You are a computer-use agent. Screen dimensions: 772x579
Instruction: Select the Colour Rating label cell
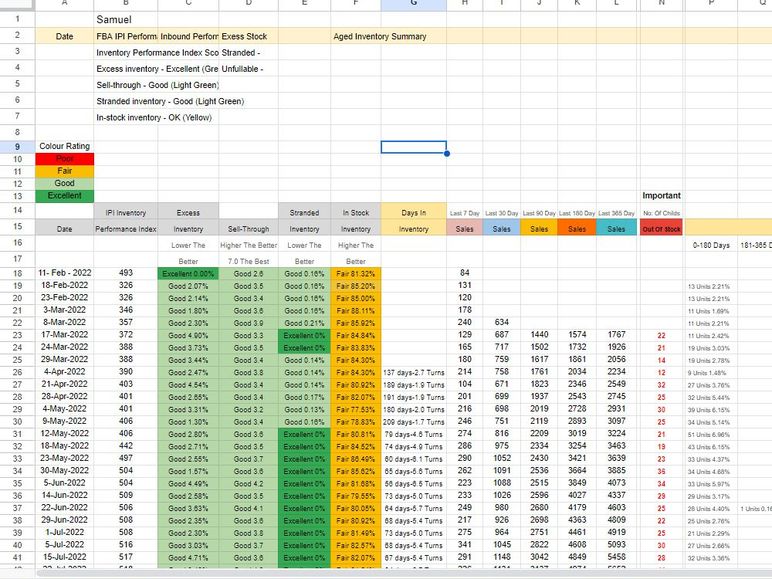coord(65,146)
